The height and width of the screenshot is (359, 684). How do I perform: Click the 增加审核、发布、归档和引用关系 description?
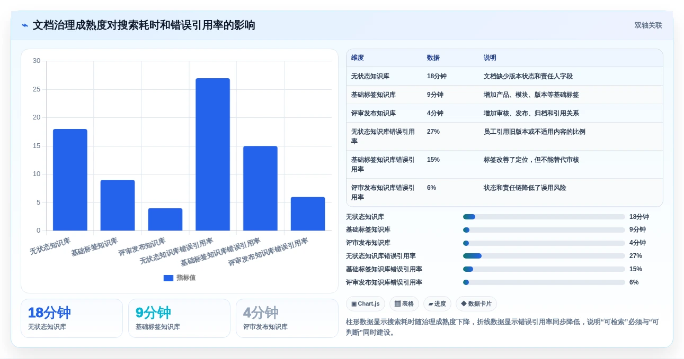click(531, 113)
